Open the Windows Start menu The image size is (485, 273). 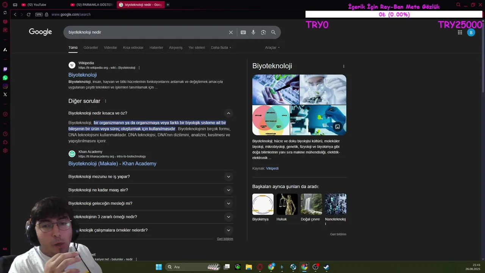[x=159, y=267]
